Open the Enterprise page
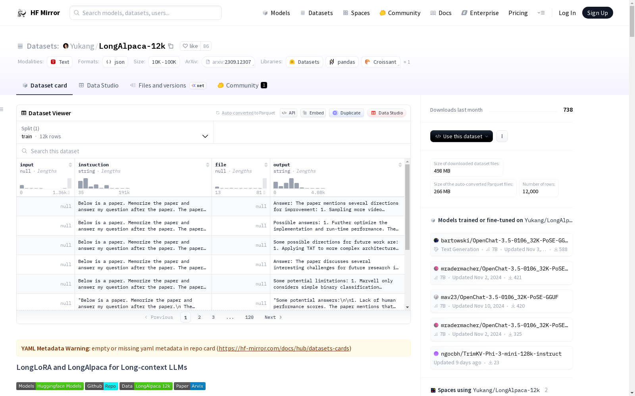Viewport: 635px width, 396px height. pyautogui.click(x=480, y=13)
